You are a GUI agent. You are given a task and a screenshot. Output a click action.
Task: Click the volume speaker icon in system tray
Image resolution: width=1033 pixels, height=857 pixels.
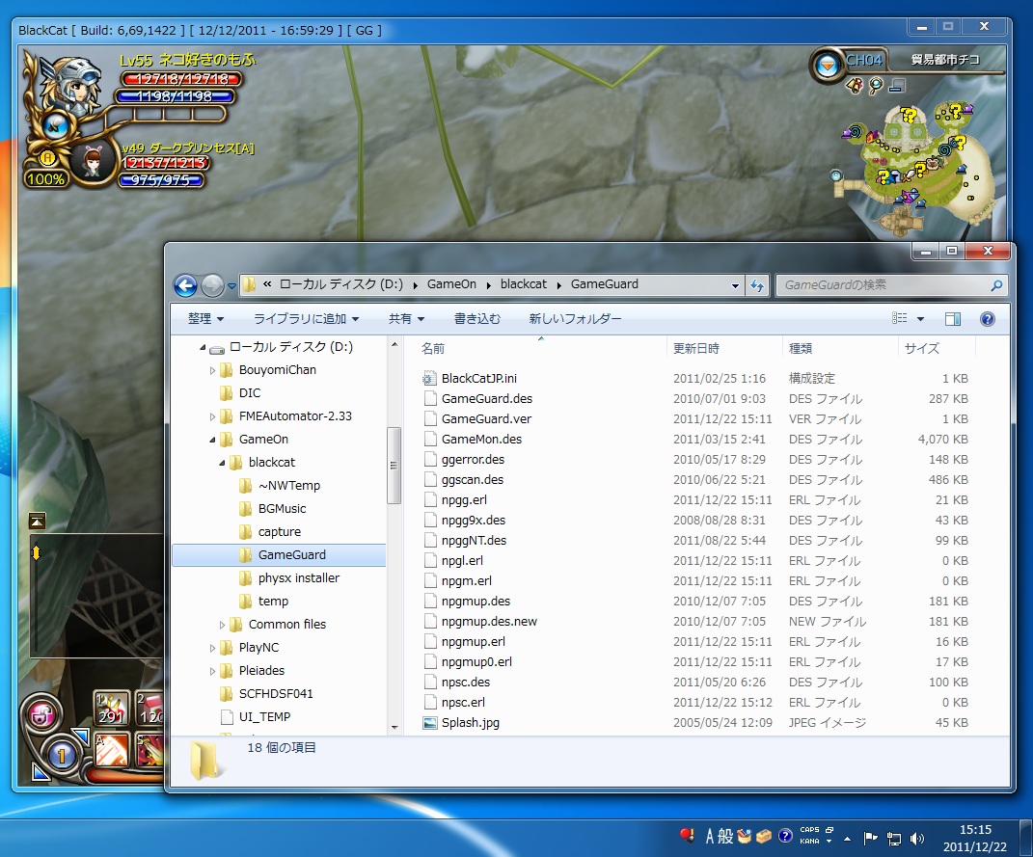tap(916, 838)
